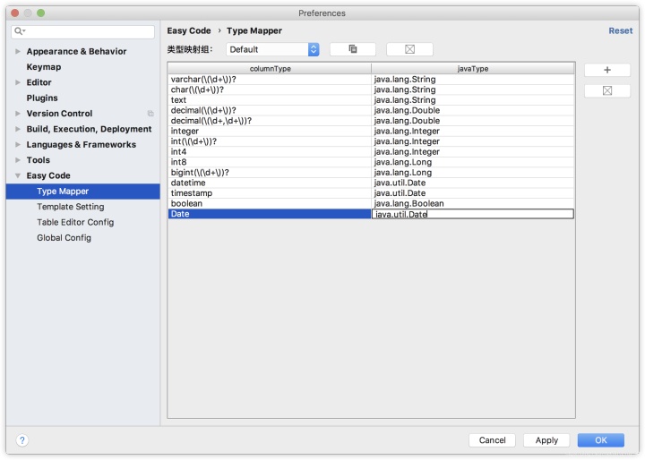645x460 pixels.
Task: Click java.lang.String in the varchar row
Action: pos(404,80)
